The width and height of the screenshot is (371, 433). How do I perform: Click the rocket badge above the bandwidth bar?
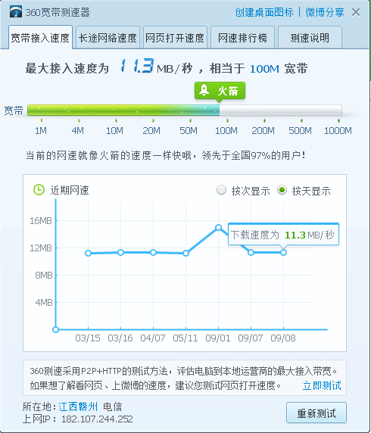click(220, 91)
